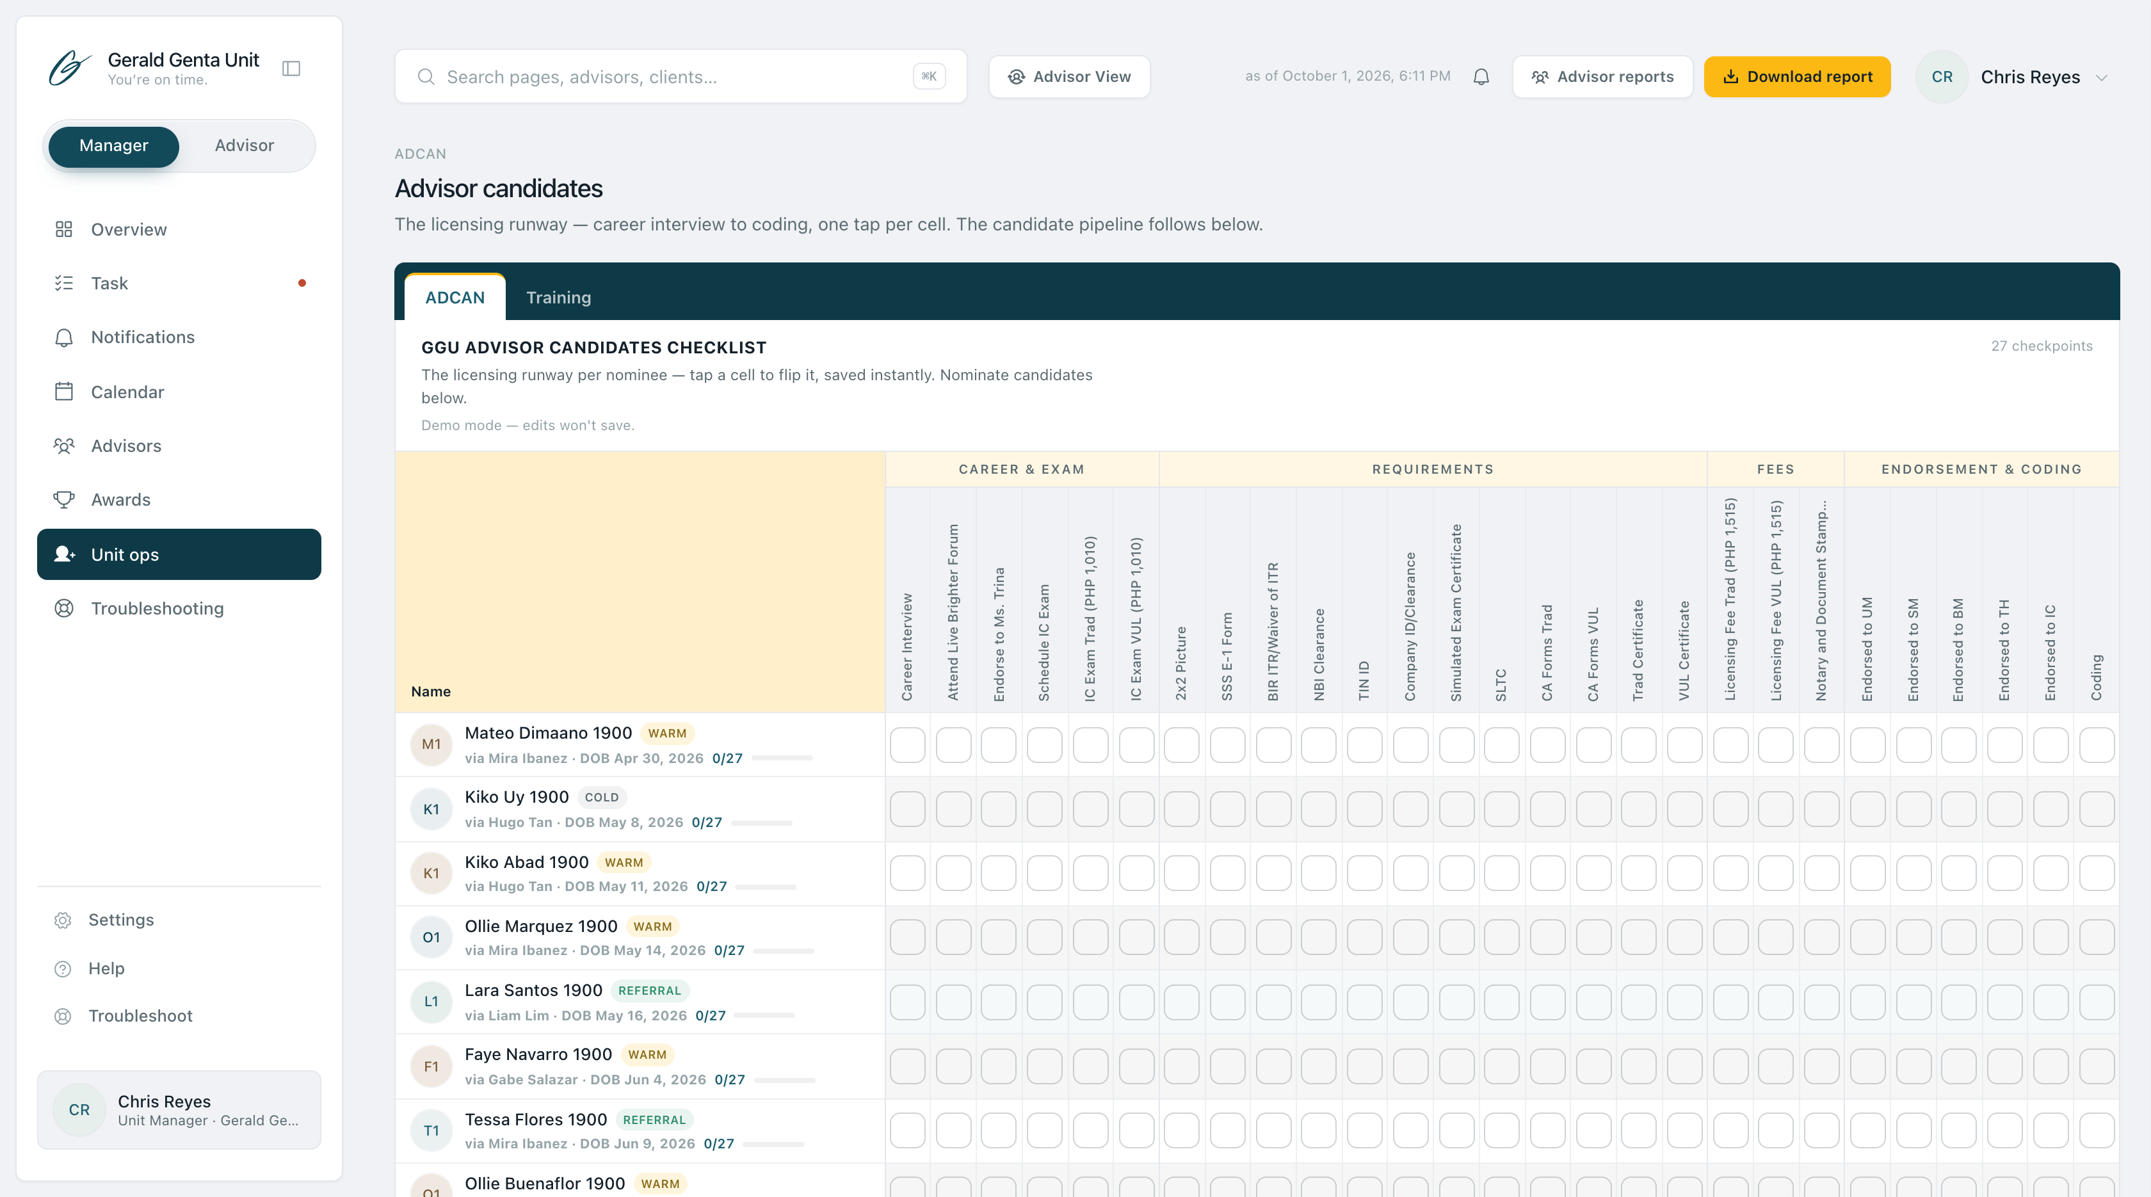Click the Troubleshooting lifebuoy icon

coord(63,609)
